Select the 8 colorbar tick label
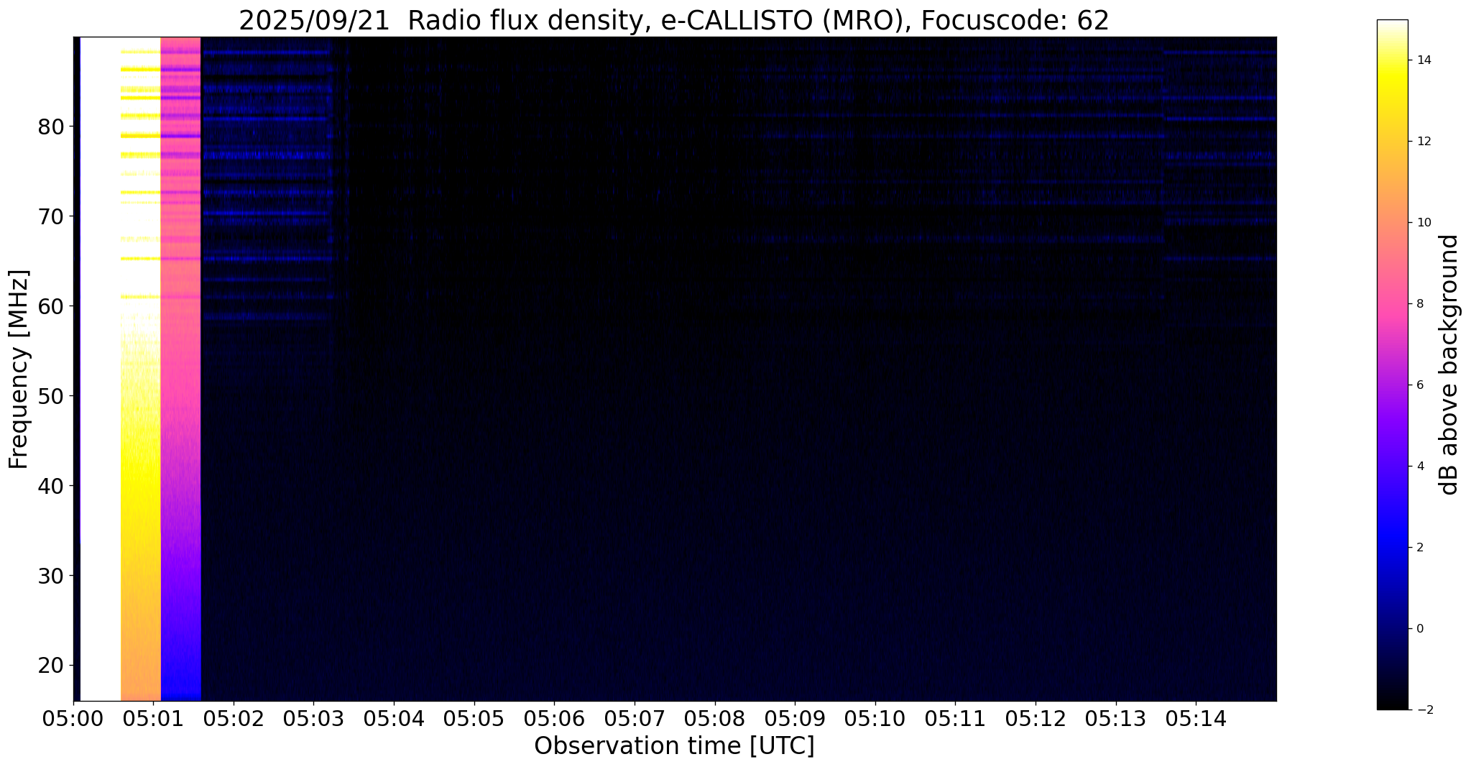Viewport: 1471px width, 767px height. [1419, 304]
